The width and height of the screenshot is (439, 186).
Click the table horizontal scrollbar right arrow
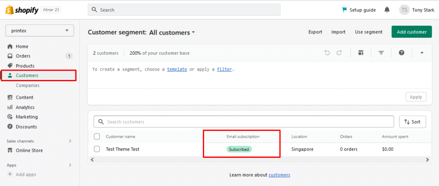pos(427,160)
